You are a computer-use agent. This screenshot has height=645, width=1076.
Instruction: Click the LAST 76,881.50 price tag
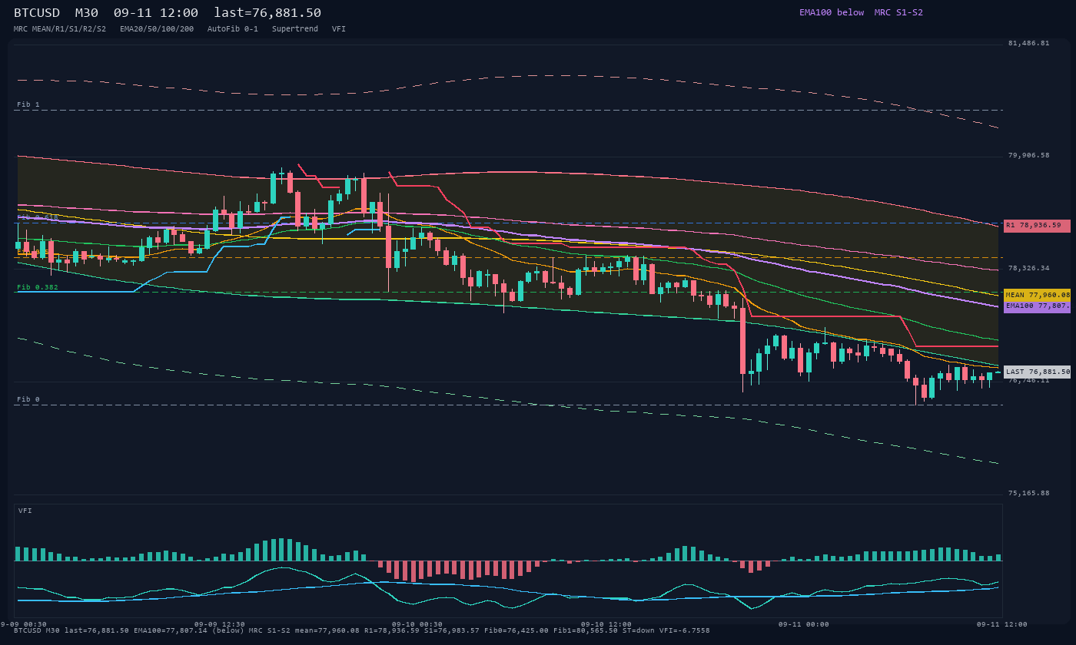1037,372
